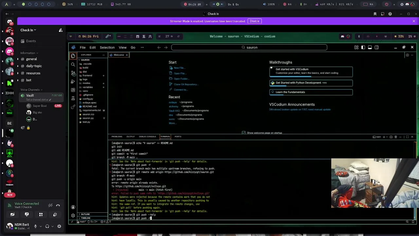419x236 pixels.
Task: Toggle Primary Side Bar from title bar
Action: pos(363,48)
